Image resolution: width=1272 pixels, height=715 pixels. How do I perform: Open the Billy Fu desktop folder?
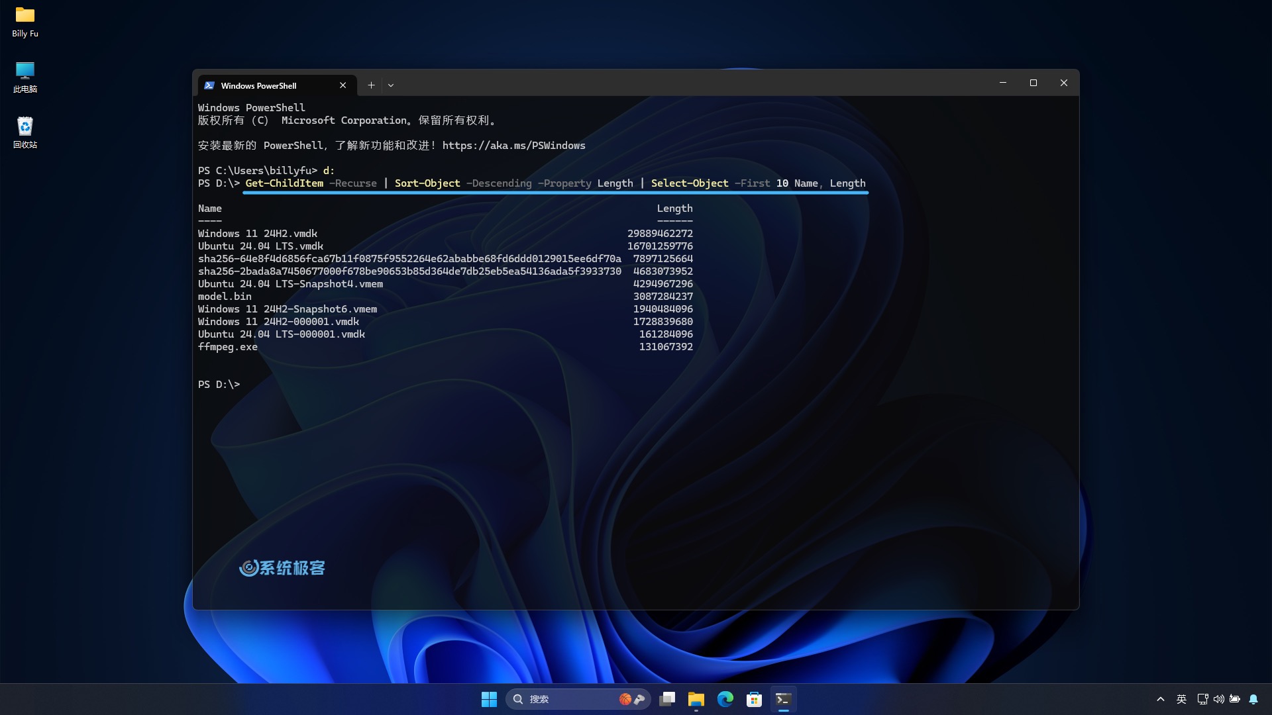[x=25, y=22]
